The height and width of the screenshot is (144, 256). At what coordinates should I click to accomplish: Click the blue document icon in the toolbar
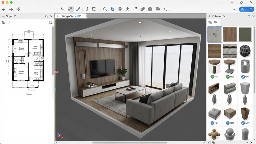click(112, 9)
